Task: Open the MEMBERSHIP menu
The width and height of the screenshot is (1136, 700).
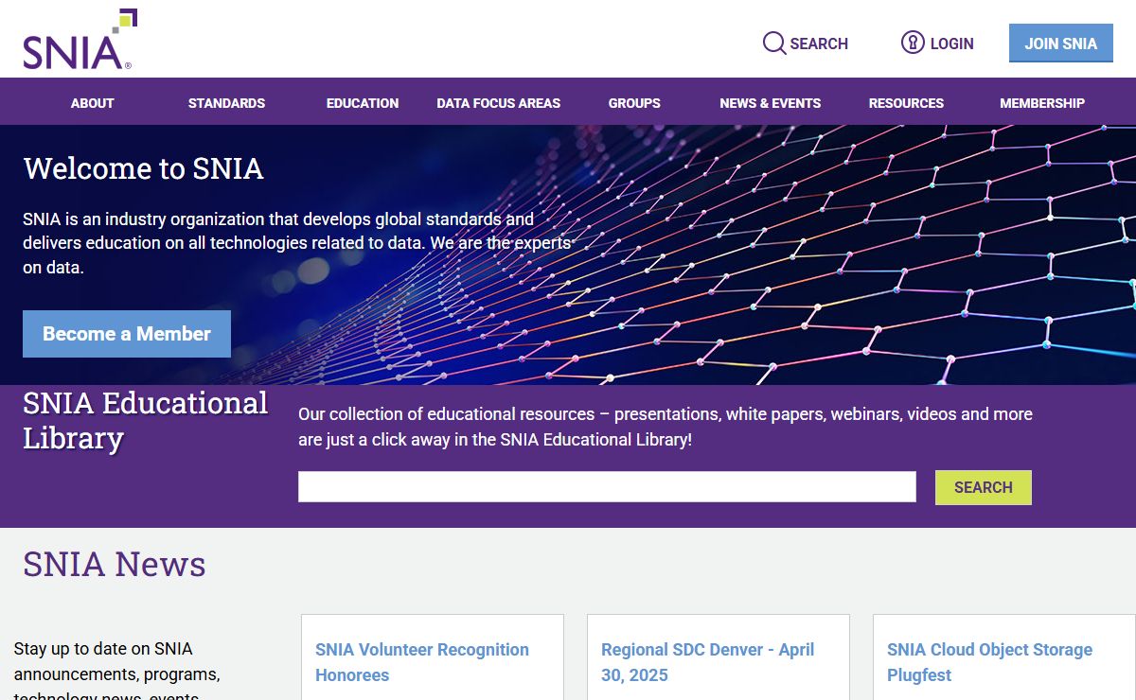Action: tap(1042, 103)
